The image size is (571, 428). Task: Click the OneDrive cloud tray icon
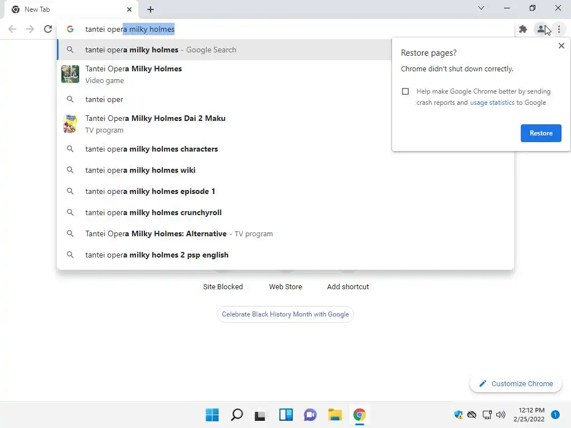pos(472,415)
